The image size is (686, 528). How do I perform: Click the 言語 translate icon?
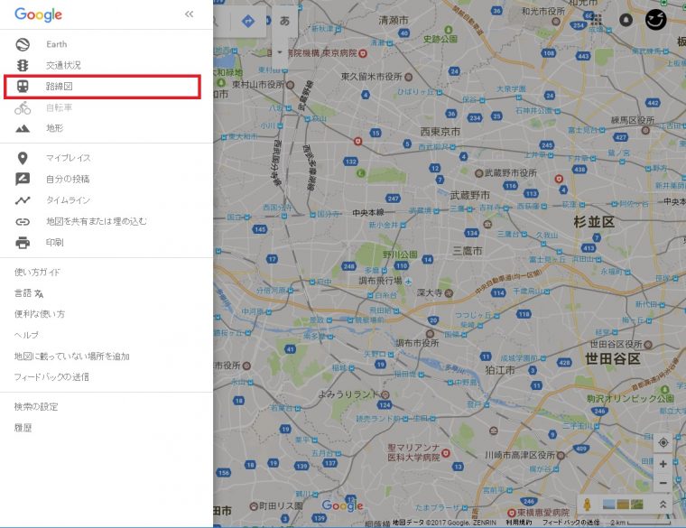pyautogui.click(x=39, y=293)
